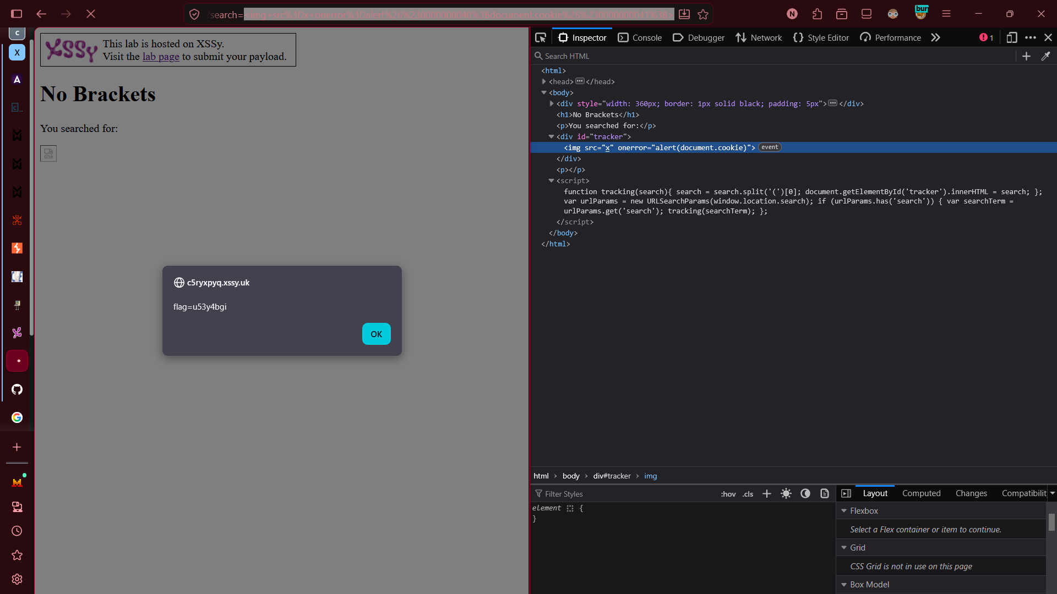The height and width of the screenshot is (594, 1057).
Task: Toggle the sidebar split pane icon
Action: click(846, 493)
